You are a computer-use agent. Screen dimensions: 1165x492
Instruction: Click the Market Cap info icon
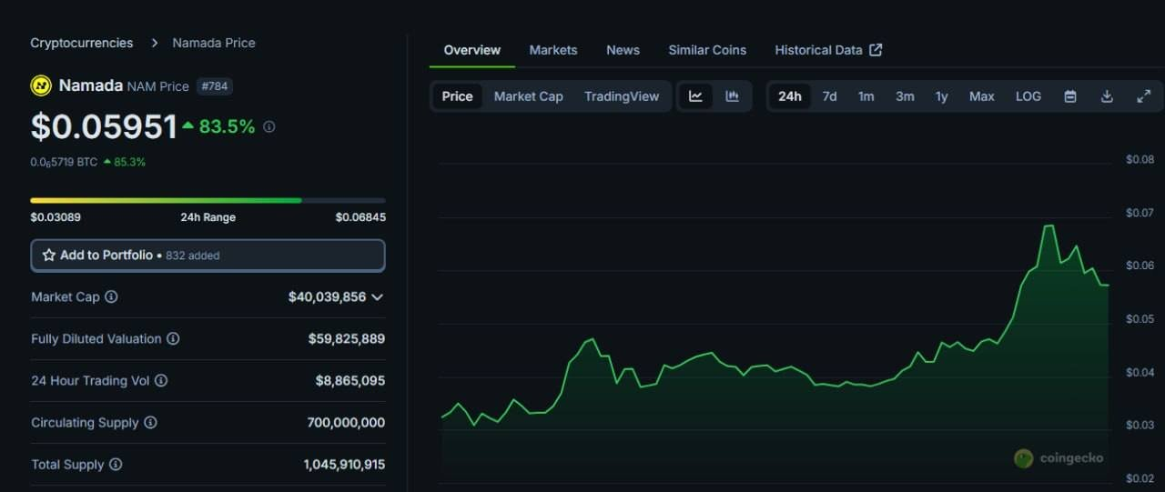point(111,296)
